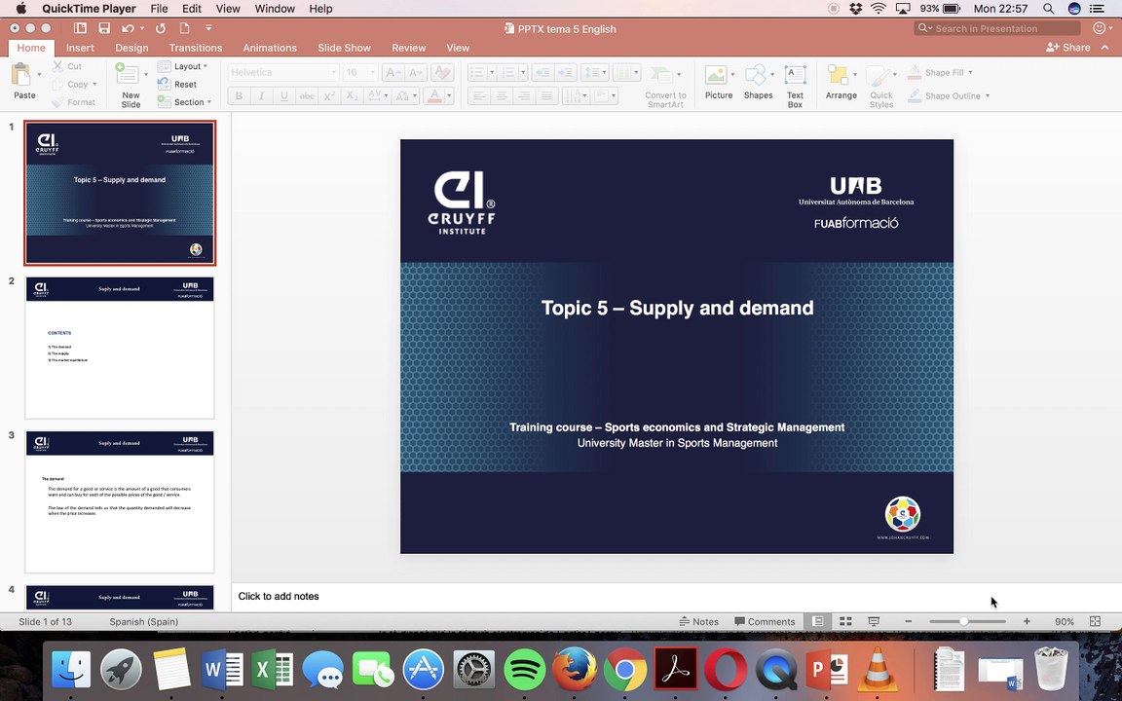This screenshot has width=1122, height=701.
Task: Collapse the ribbon chevron
Action: (x=1104, y=47)
